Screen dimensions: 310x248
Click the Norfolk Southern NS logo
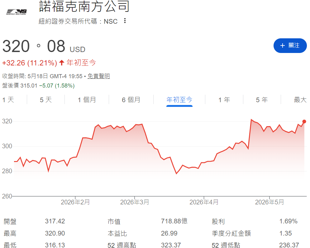tap(17, 12)
